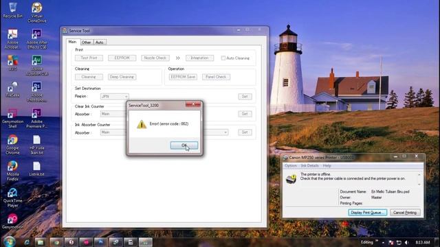
Task: Click status message scroll-down arrow in Canon window
Action: [419, 185]
